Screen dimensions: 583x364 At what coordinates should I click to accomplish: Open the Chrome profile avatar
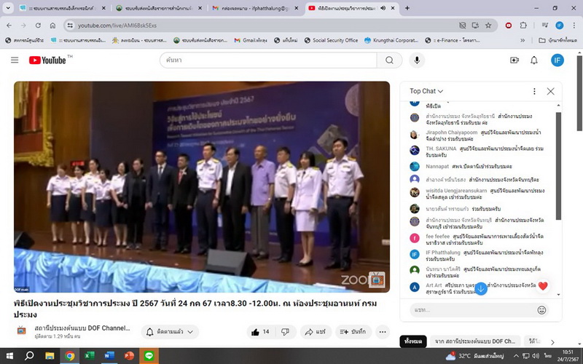tap(559, 25)
